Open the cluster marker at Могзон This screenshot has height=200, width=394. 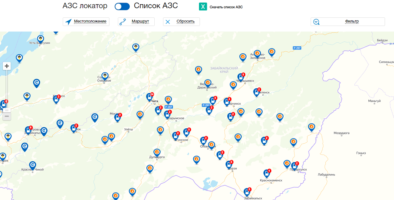[x=118, y=118]
